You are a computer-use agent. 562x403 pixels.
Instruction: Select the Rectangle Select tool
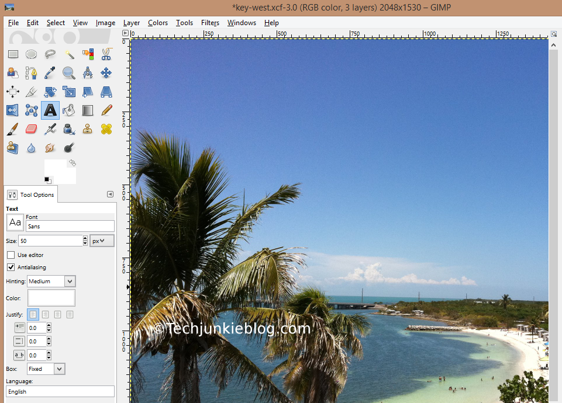pyautogui.click(x=13, y=54)
